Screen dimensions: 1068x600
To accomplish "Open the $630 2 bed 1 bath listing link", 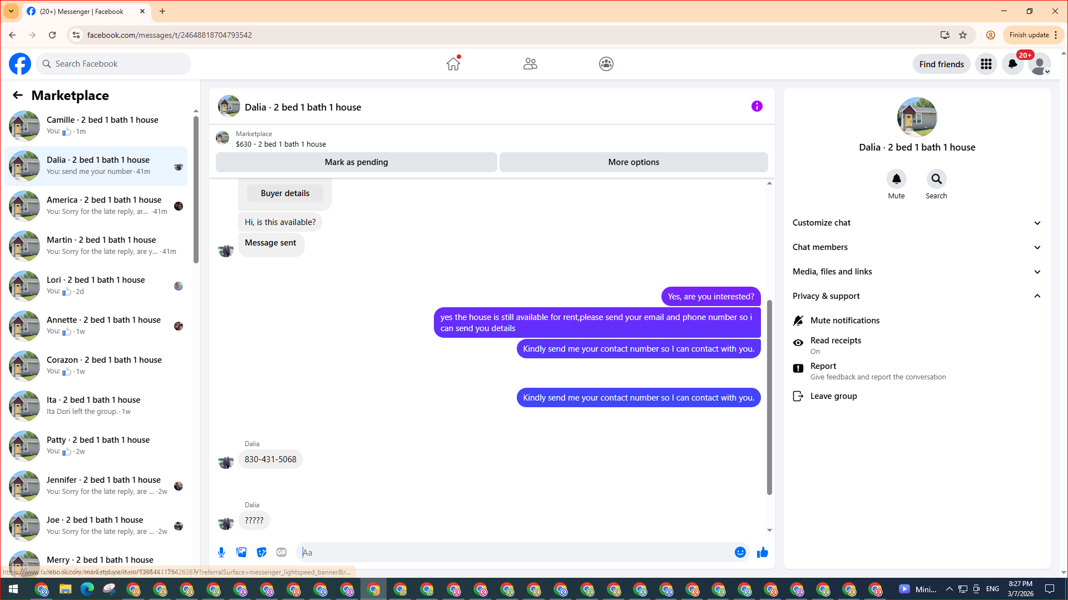I will click(x=280, y=144).
